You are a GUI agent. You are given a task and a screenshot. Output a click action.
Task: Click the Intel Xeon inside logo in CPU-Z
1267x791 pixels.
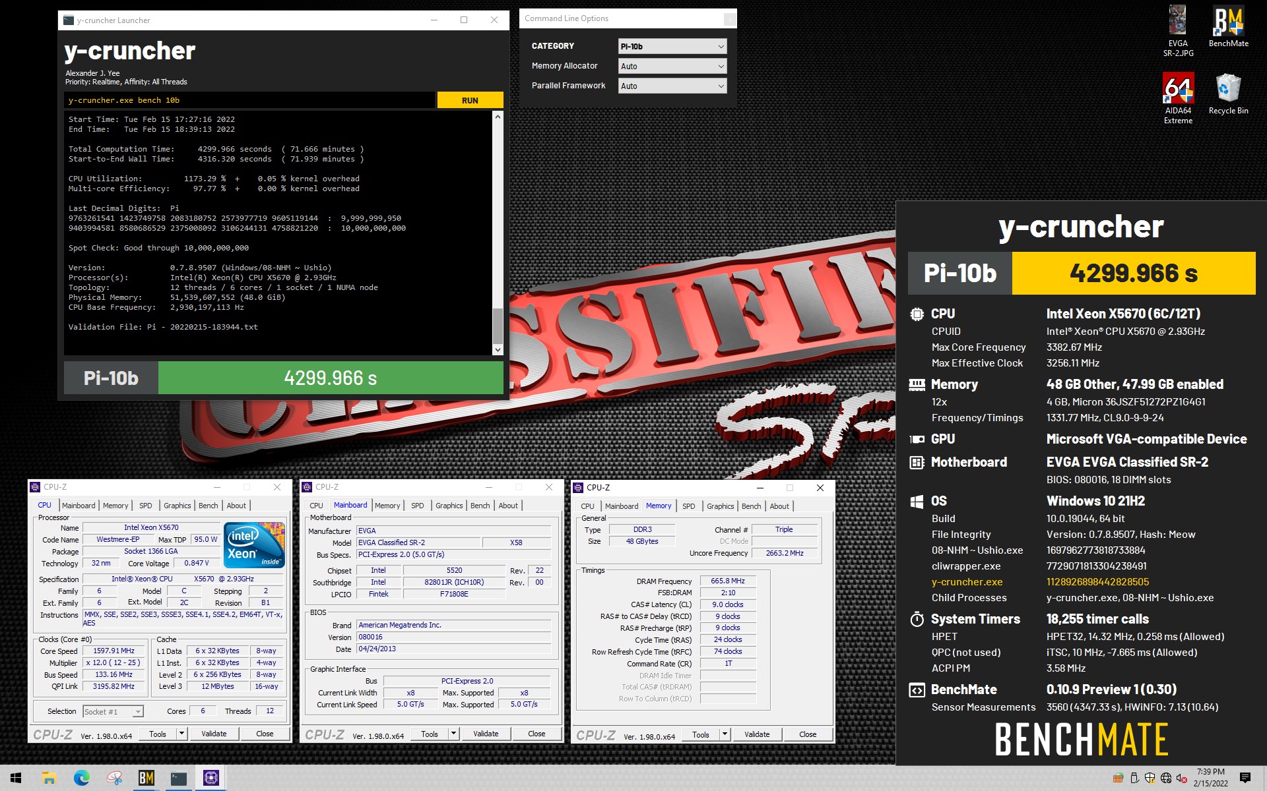tap(254, 544)
